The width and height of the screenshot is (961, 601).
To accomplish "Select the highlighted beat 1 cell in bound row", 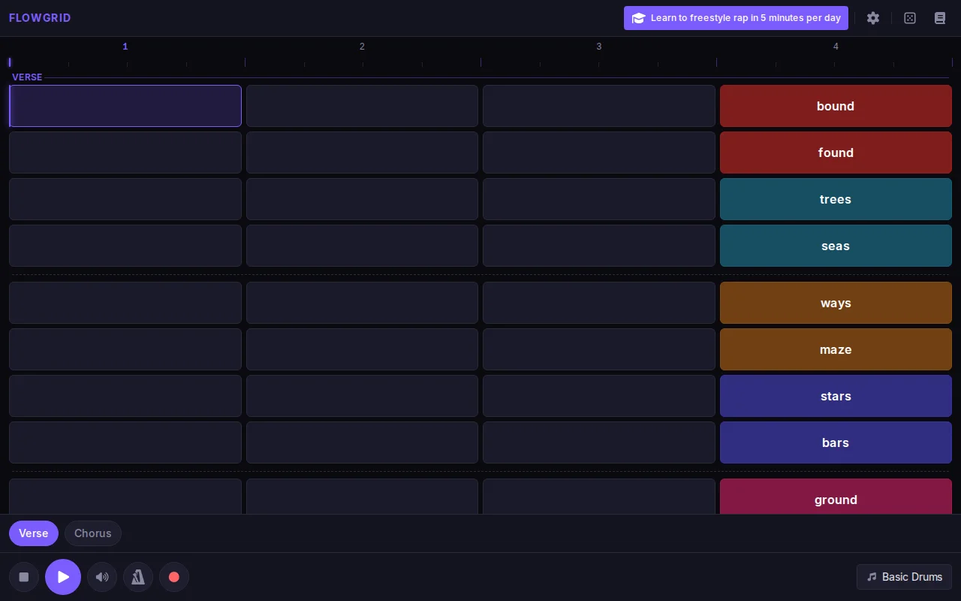I will (x=125, y=106).
